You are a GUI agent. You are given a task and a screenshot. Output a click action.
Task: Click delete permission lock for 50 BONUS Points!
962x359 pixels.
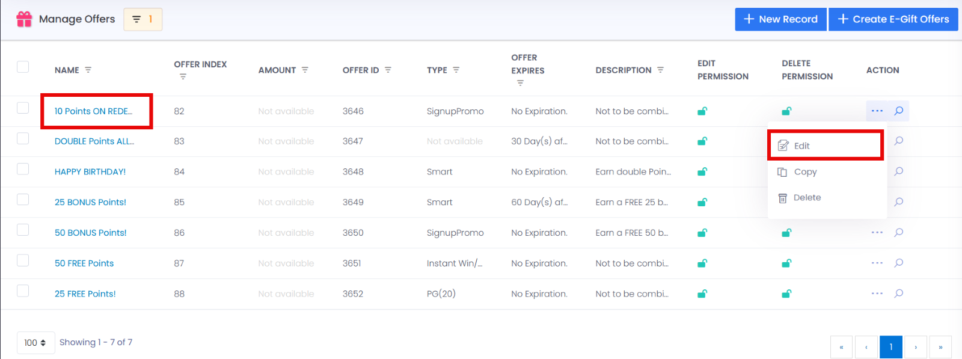pos(786,233)
